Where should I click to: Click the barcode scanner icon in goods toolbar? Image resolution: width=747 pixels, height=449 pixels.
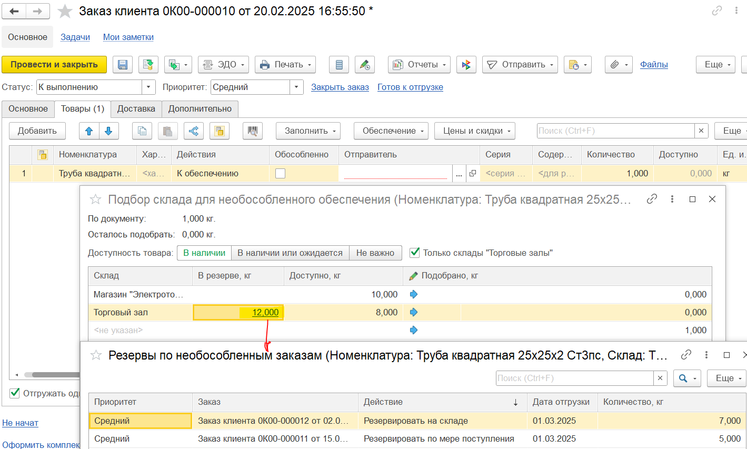click(x=253, y=131)
